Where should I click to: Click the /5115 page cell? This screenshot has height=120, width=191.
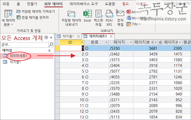[121, 117]
